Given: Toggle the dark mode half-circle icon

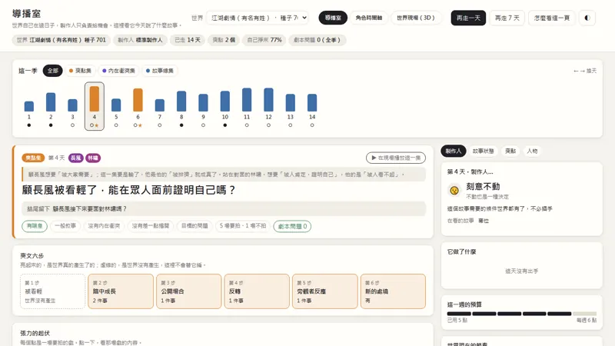Looking at the screenshot, I should pos(587,18).
